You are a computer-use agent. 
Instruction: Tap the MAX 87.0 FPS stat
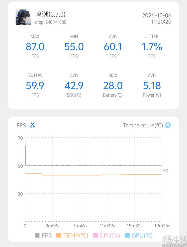pyautogui.click(x=35, y=46)
